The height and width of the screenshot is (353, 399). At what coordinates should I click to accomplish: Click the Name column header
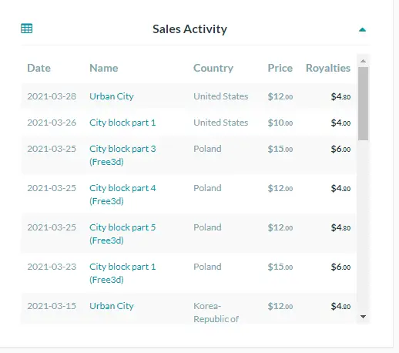pyautogui.click(x=104, y=68)
